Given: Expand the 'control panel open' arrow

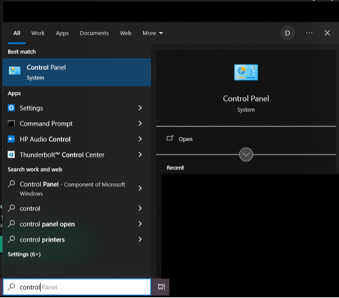Looking at the screenshot, I should 140,223.
